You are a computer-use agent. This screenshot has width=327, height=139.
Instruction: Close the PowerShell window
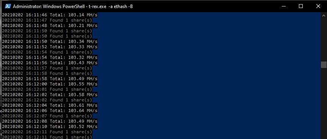(x=318, y=6)
